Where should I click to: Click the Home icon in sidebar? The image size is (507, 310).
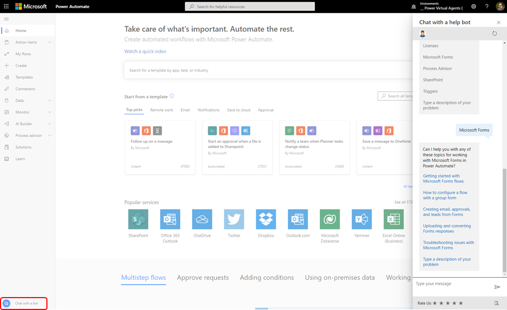[7, 31]
